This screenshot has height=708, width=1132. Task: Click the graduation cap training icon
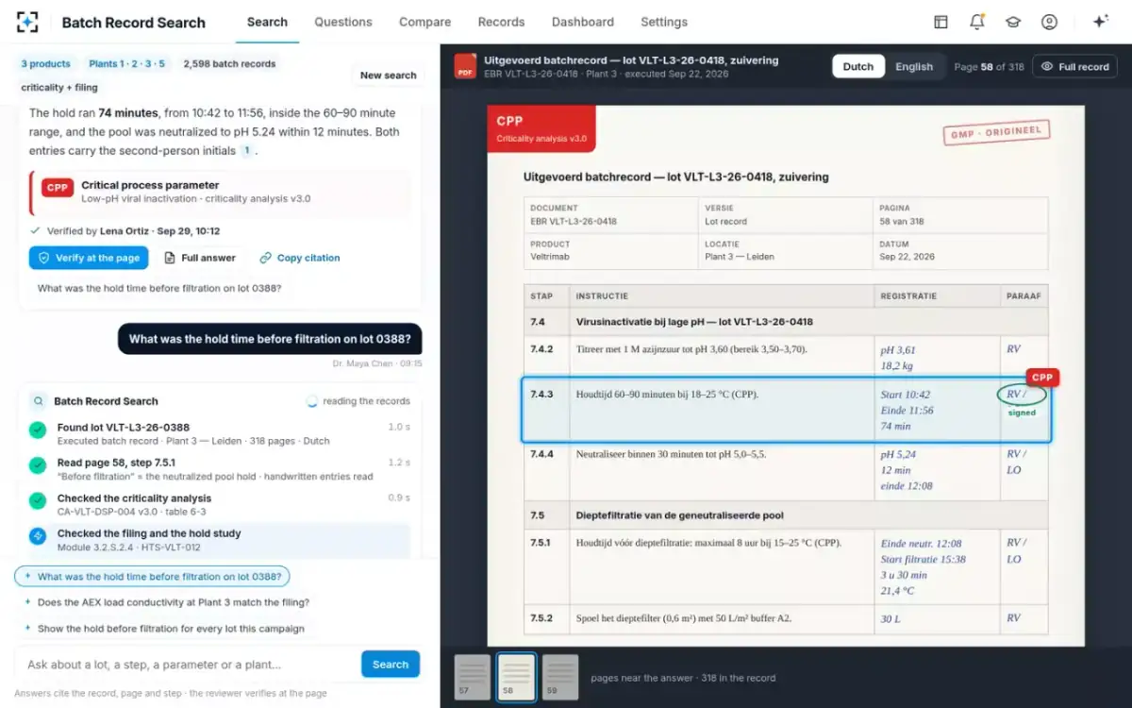(1012, 22)
